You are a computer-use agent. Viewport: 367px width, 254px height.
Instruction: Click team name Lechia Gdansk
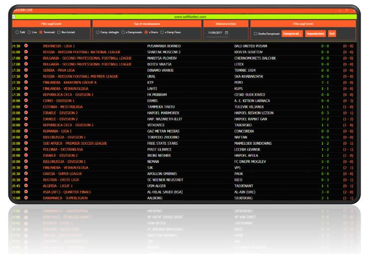(x=247, y=149)
